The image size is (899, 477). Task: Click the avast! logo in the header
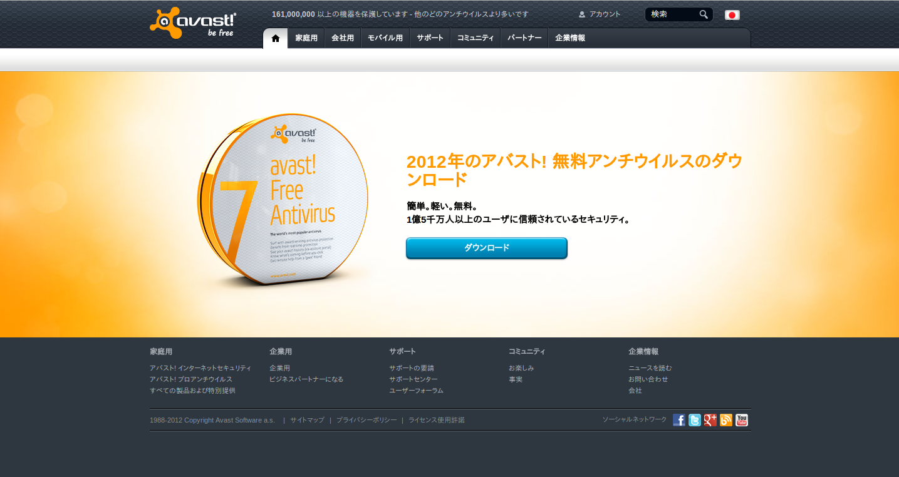tap(193, 23)
